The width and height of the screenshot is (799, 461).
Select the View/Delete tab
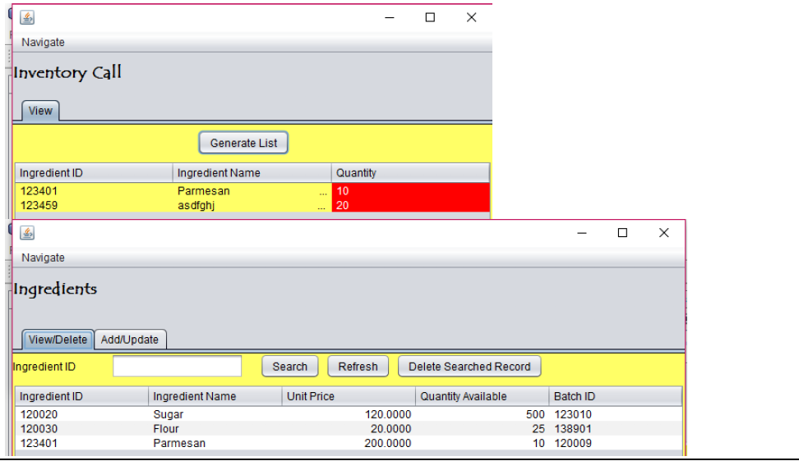[58, 340]
